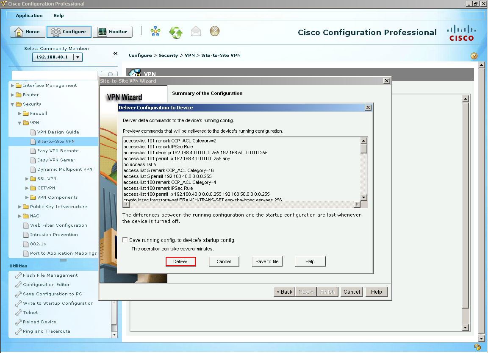Expand the VPN Components folder
This screenshot has height=353, width=488.
tap(27, 197)
